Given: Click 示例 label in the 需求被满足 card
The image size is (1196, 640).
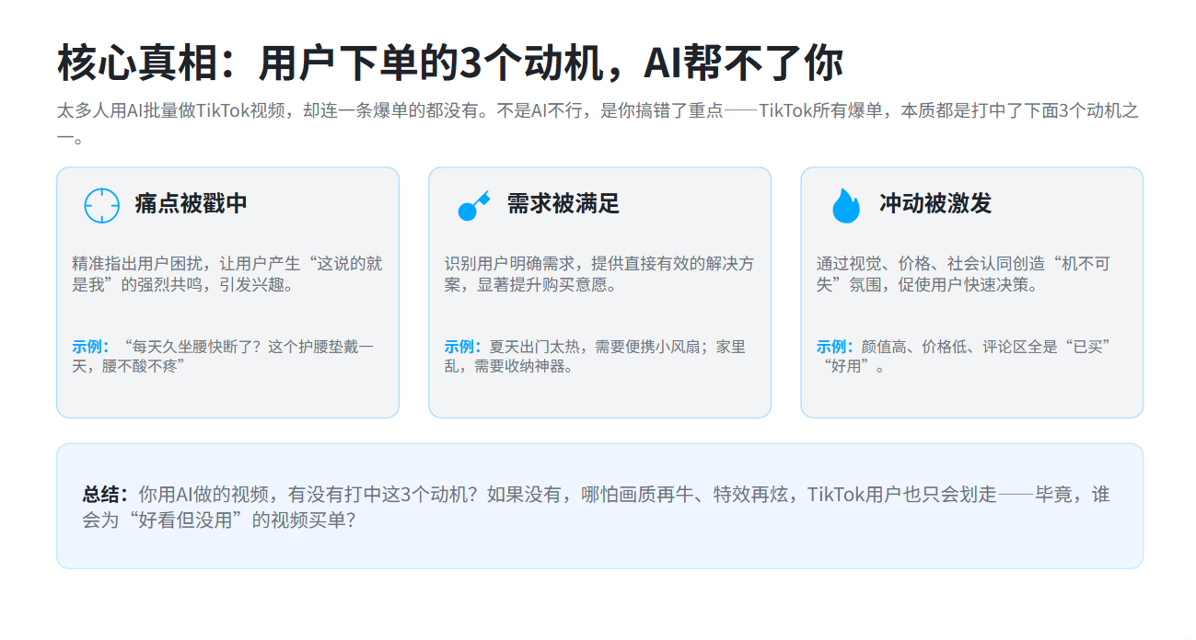Looking at the screenshot, I should (x=462, y=347).
